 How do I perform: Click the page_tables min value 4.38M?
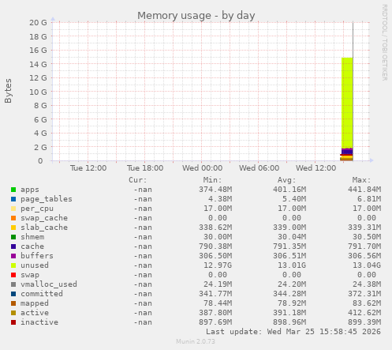[x=220, y=199]
